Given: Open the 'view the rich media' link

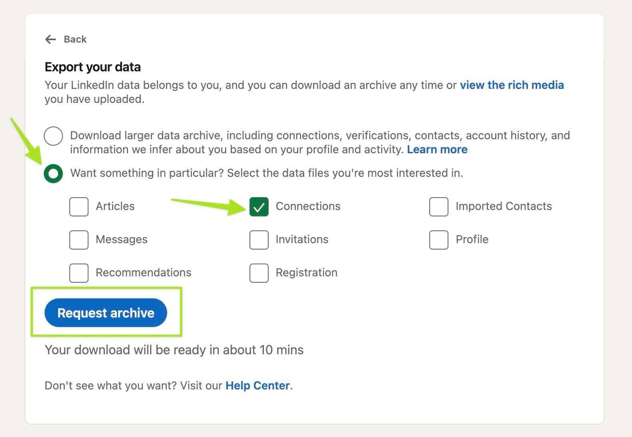Looking at the screenshot, I should [x=512, y=85].
